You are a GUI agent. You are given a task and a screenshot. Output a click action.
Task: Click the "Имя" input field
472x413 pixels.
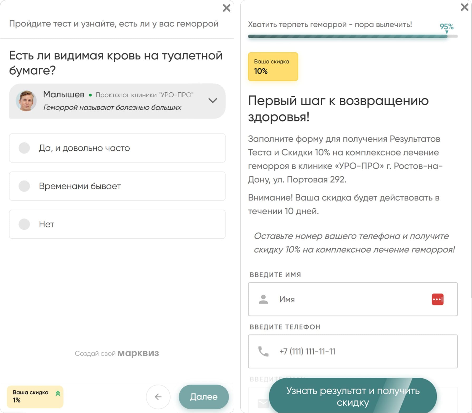[x=343, y=300]
